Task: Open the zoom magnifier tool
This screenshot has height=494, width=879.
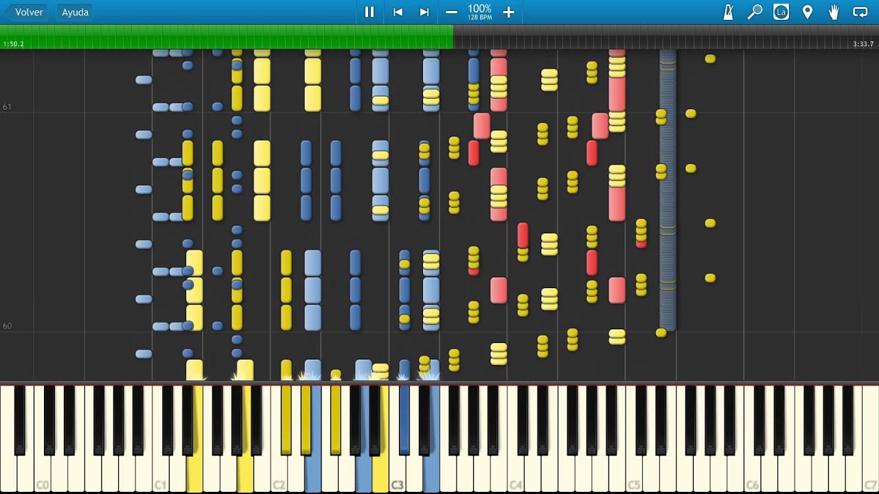Action: pyautogui.click(x=755, y=12)
